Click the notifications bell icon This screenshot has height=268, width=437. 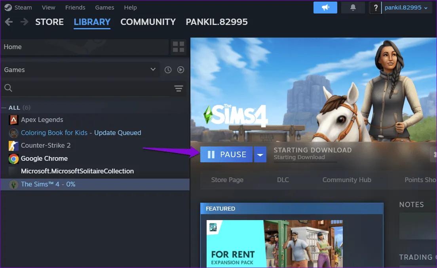coord(353,8)
